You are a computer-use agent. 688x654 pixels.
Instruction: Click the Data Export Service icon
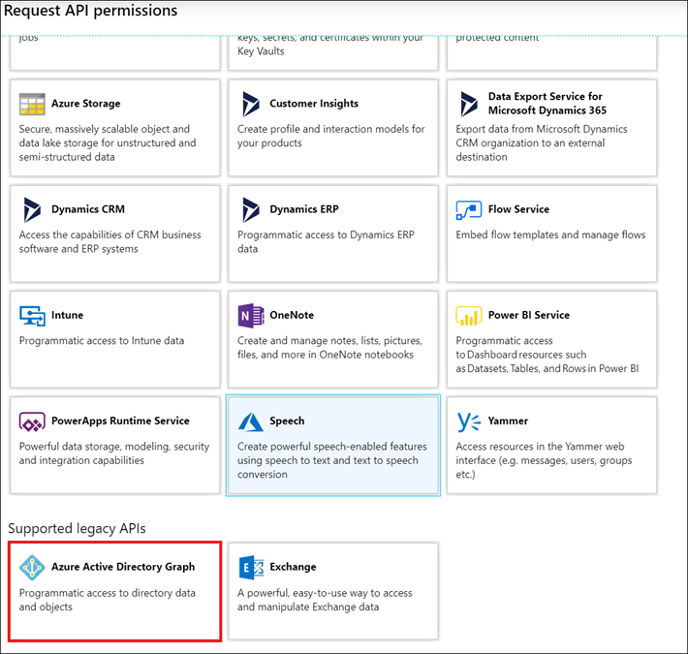coord(469,104)
